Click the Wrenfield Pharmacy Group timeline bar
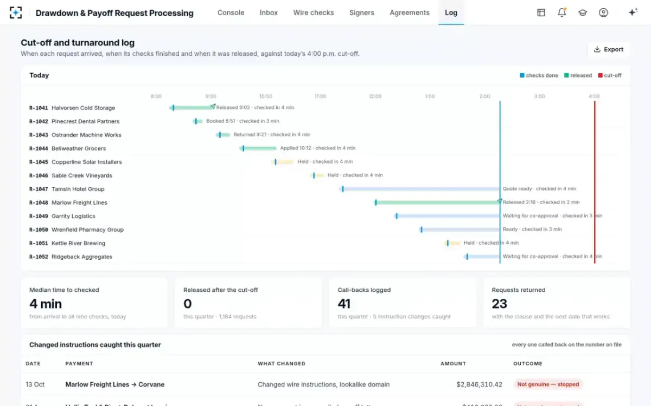Viewport: 651px width, 406px height. click(460, 230)
